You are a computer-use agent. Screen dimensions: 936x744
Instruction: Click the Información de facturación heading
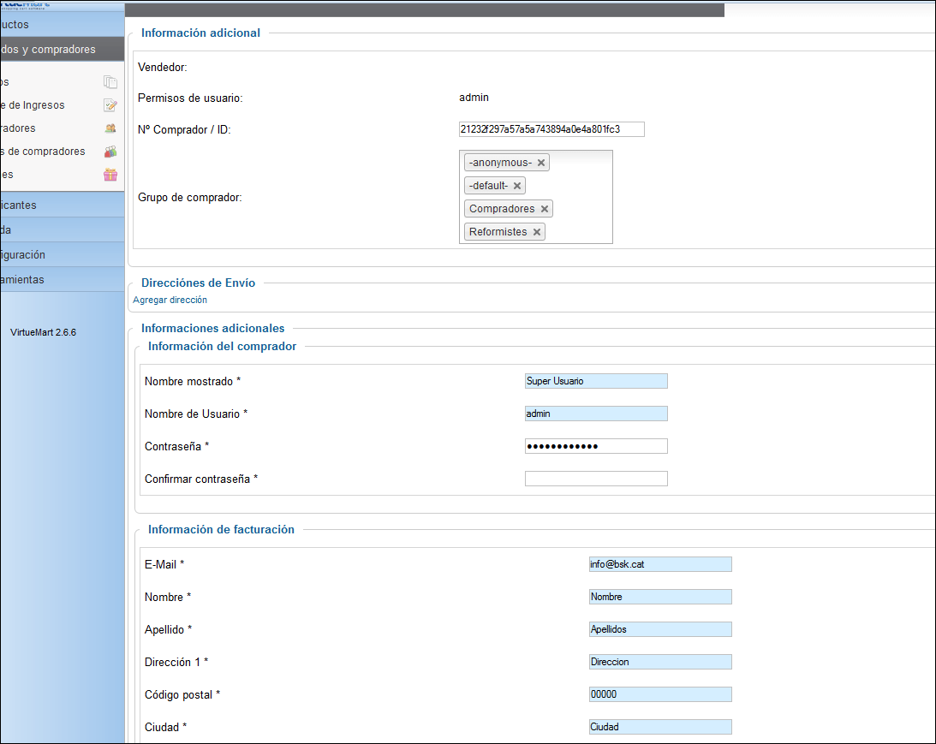(x=221, y=529)
